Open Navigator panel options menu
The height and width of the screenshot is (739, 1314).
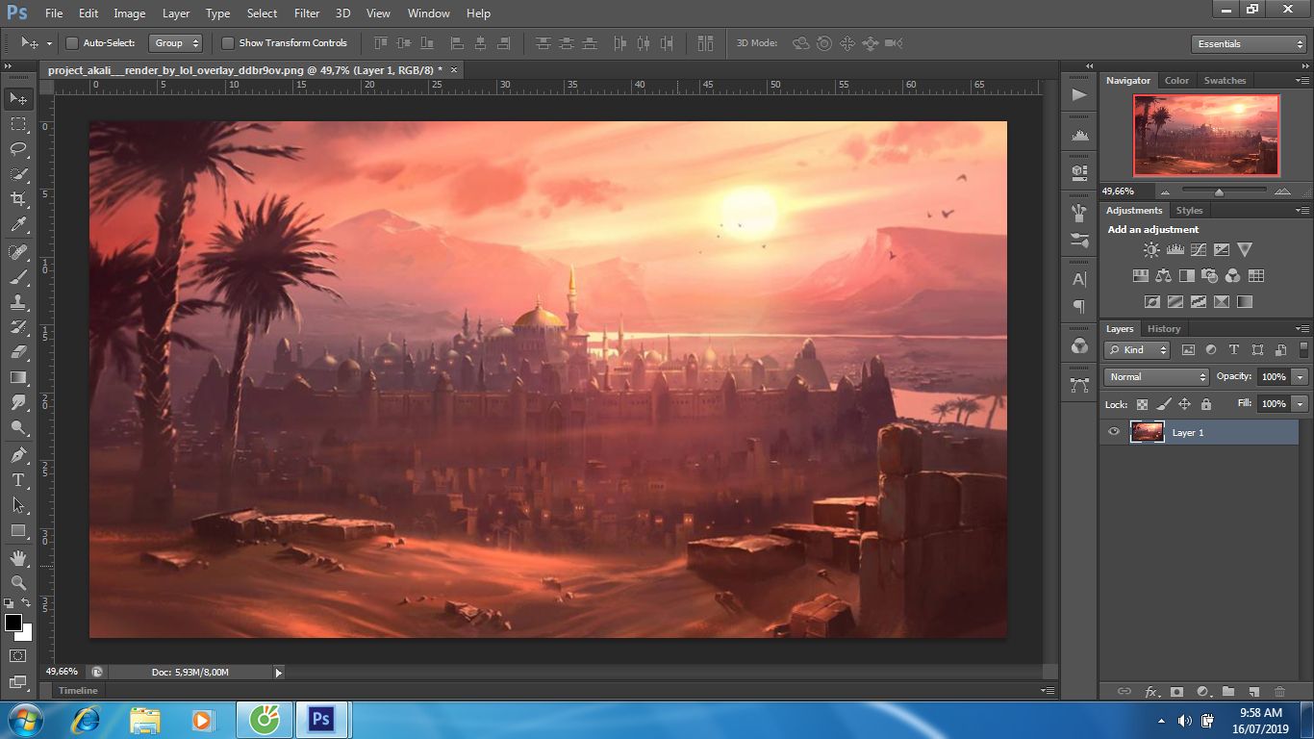1302,81
